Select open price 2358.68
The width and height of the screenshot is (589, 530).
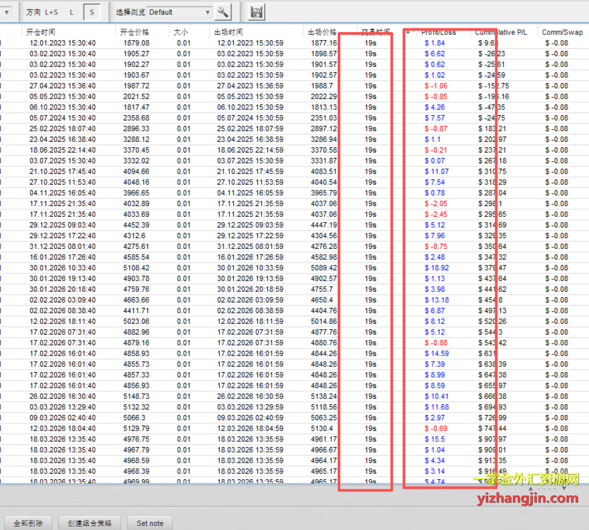pyautogui.click(x=136, y=118)
